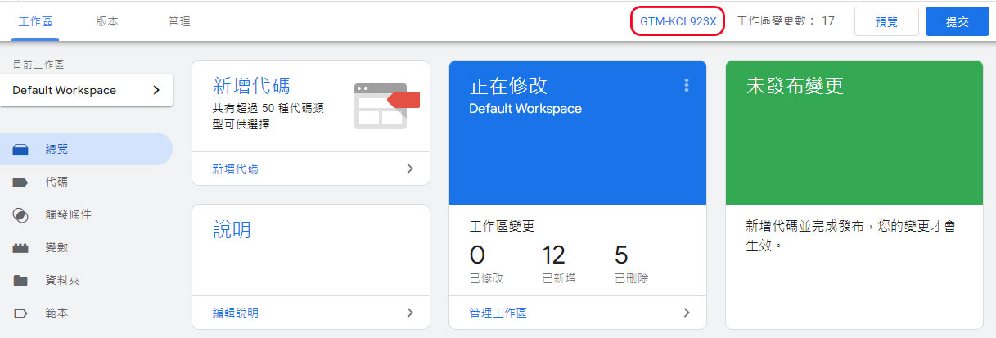The image size is (996, 338).
Task: Click the tag illustration in 新增代碼 card
Action: click(x=386, y=106)
